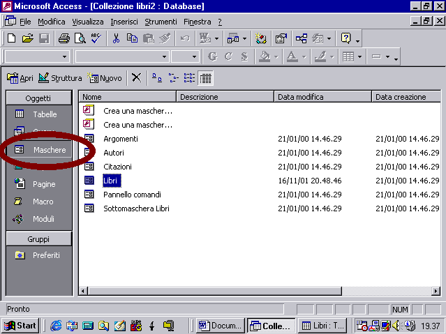The height and width of the screenshot is (334, 446).
Task: Switch to Libri table taskbar button
Action: [x=322, y=326]
